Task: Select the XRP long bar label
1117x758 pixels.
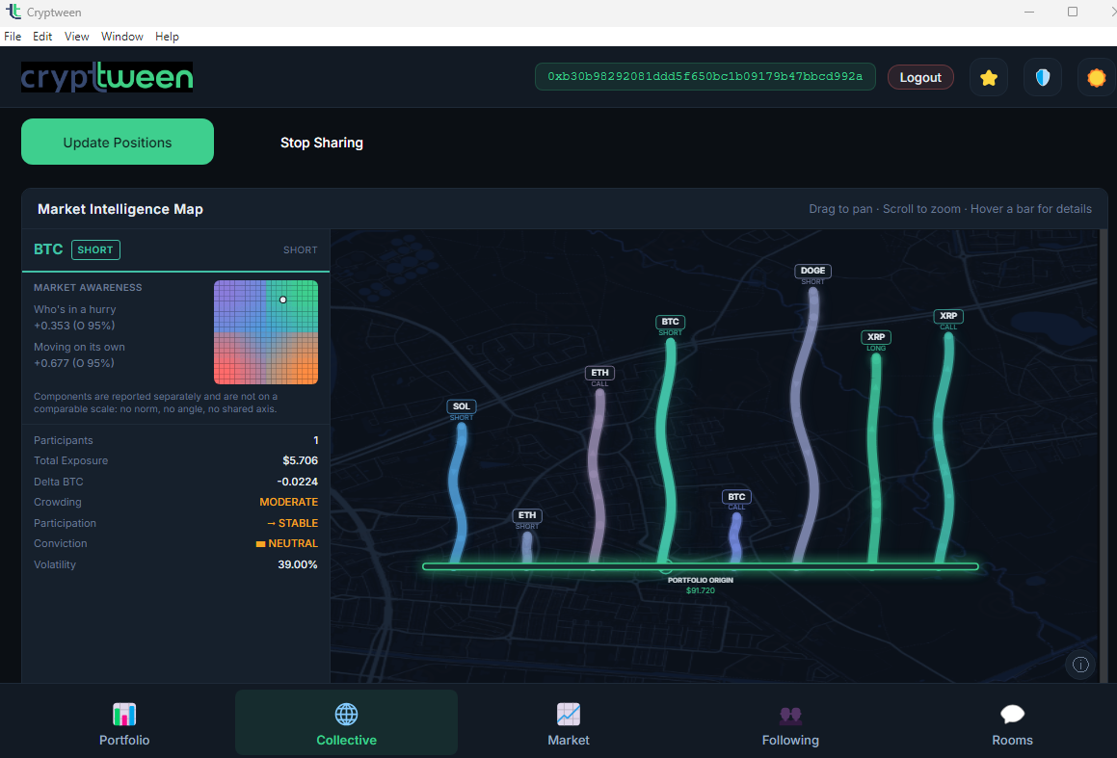Action: (x=876, y=337)
